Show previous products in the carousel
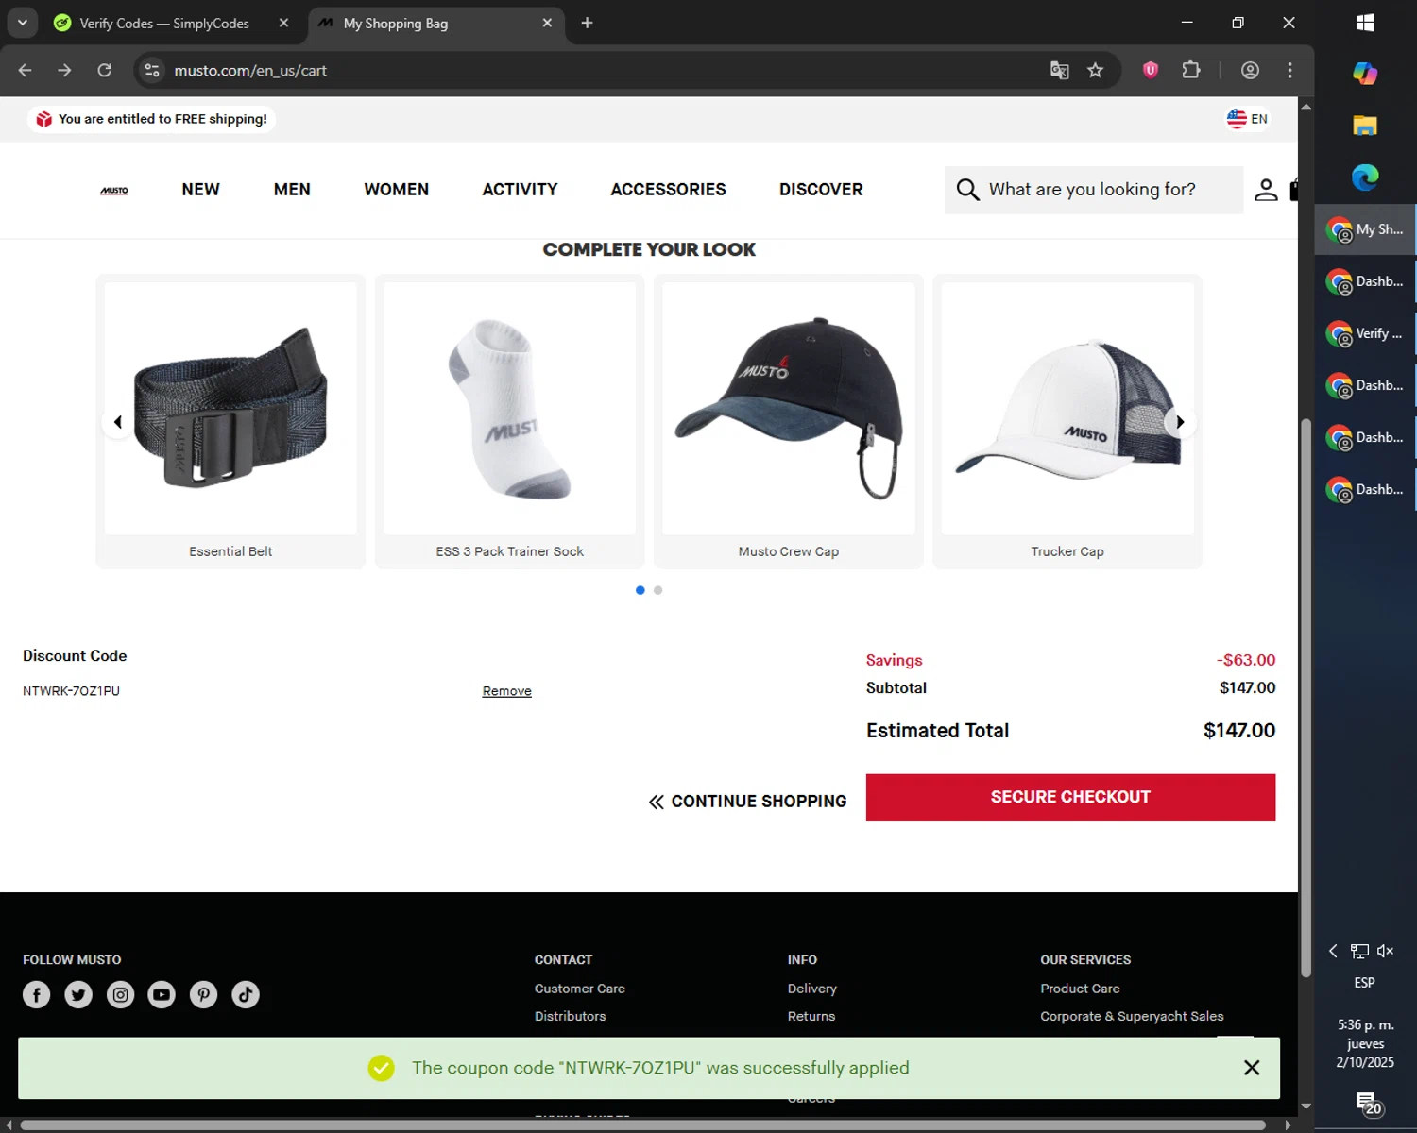Image resolution: width=1417 pixels, height=1133 pixels. click(x=117, y=422)
